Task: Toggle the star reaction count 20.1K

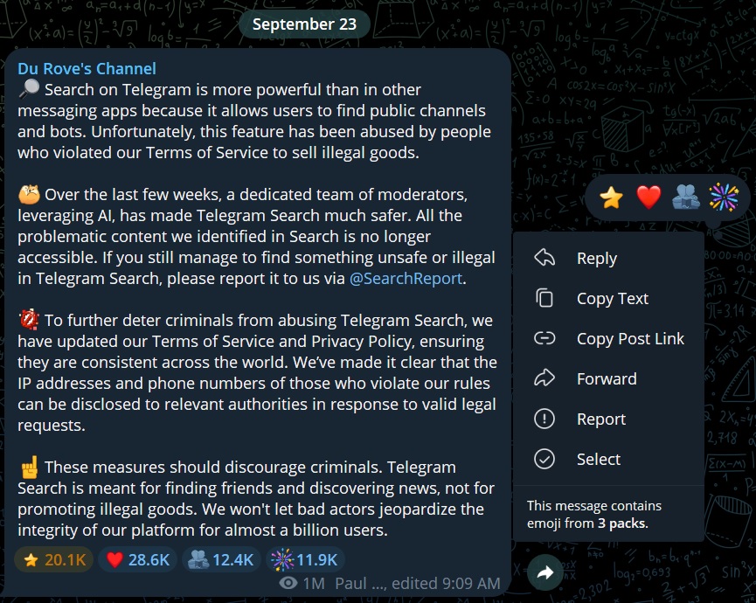Action: (x=54, y=559)
